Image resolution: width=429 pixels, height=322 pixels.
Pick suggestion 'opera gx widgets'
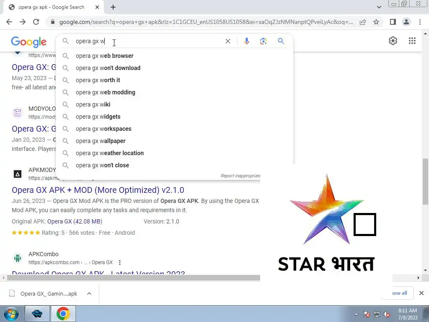[174, 117]
